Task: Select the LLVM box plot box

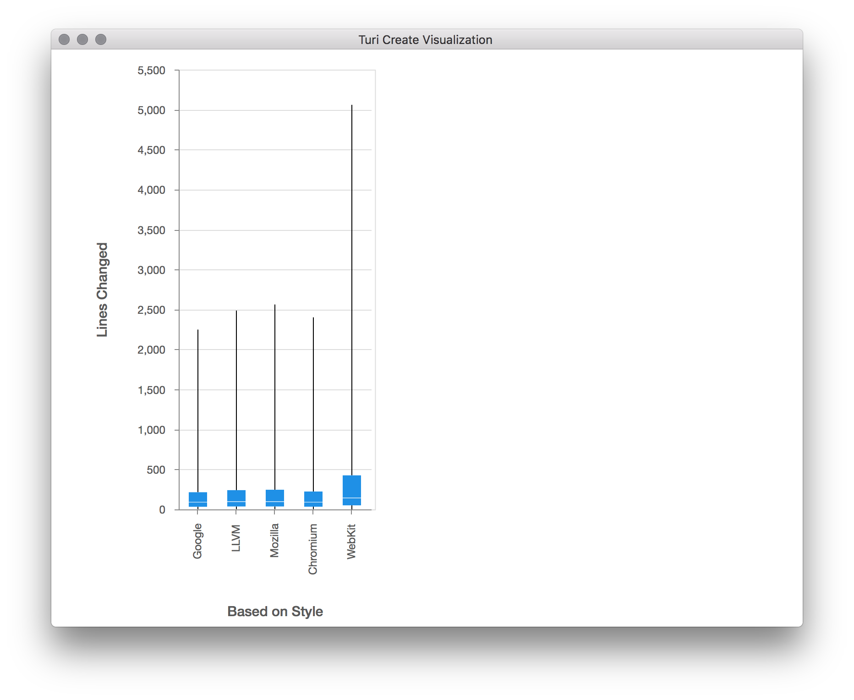Action: coord(236,498)
